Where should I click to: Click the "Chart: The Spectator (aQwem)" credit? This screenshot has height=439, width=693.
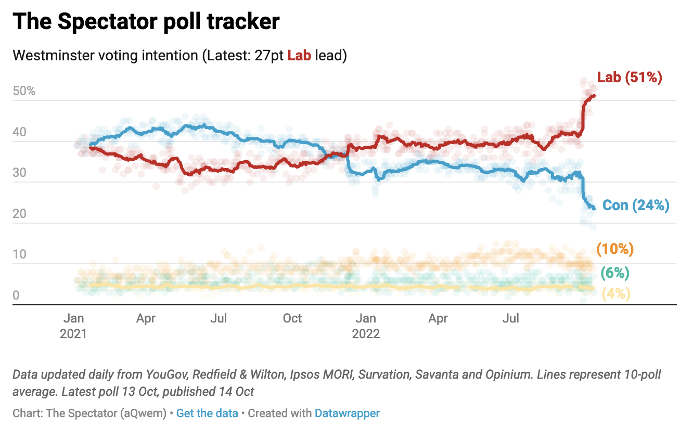coord(89,414)
